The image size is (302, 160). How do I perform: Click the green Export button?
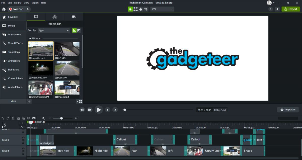(291, 9)
